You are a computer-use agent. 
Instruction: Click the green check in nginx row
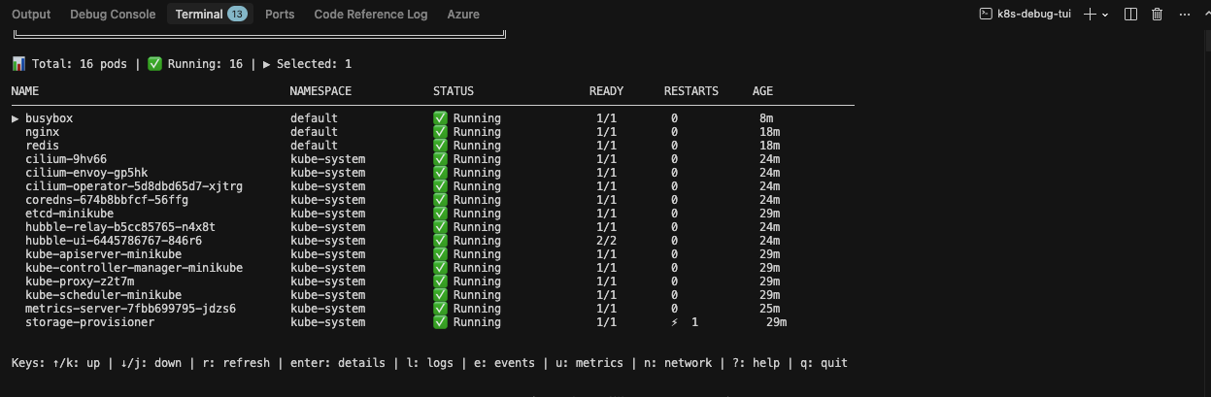pos(440,132)
